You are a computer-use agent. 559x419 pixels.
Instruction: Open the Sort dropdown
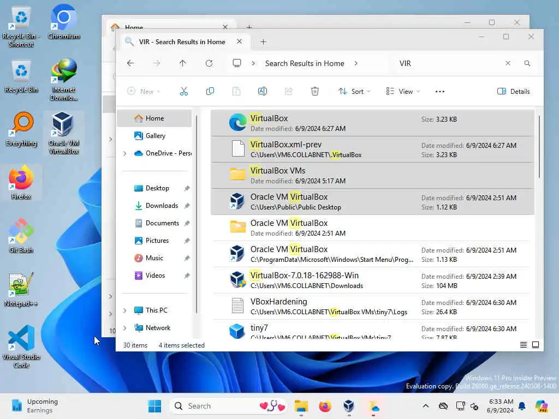[x=354, y=92]
